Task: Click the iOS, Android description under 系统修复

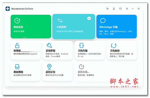Action: pyautogui.click(x=57, y=55)
